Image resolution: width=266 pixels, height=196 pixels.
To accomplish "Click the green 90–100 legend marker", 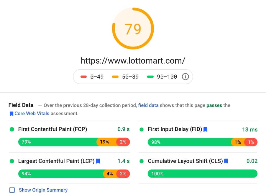I will [x=150, y=77].
